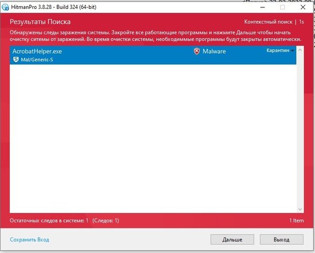
Task: Click the Дальше button
Action: click(232, 239)
